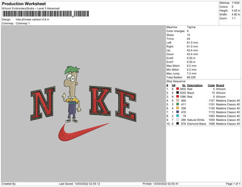Select the 'Colorway 1' value
The image size is (242, 187).
23,23
